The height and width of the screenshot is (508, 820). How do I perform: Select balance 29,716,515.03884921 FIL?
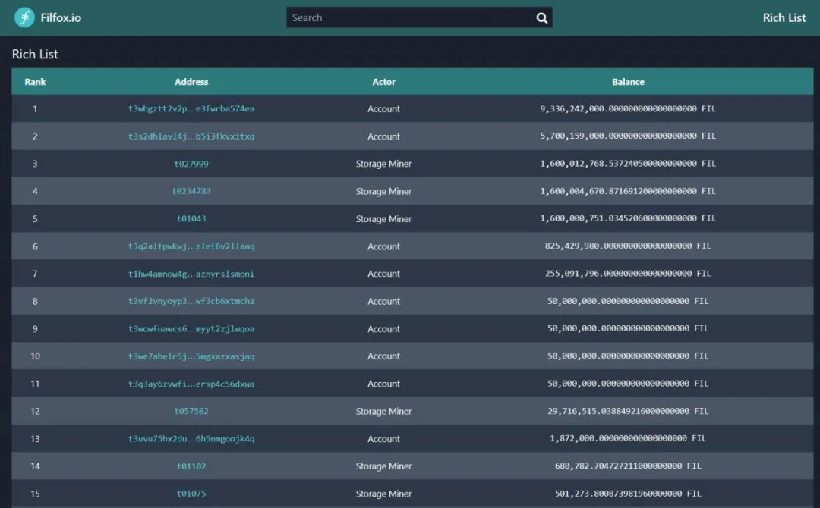pos(628,412)
